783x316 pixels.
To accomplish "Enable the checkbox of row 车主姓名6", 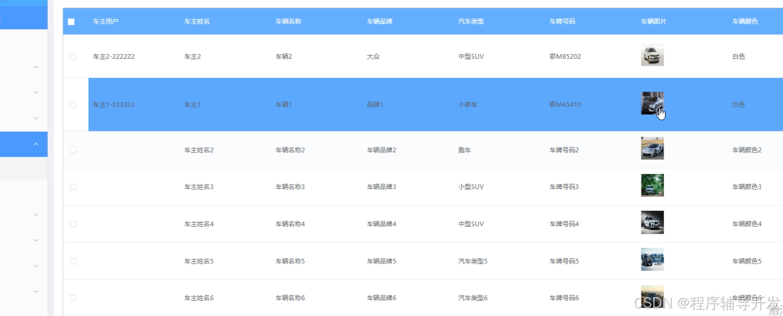I will tap(73, 298).
